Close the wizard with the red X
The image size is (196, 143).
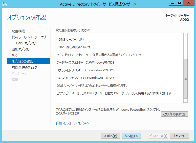[189, 3]
